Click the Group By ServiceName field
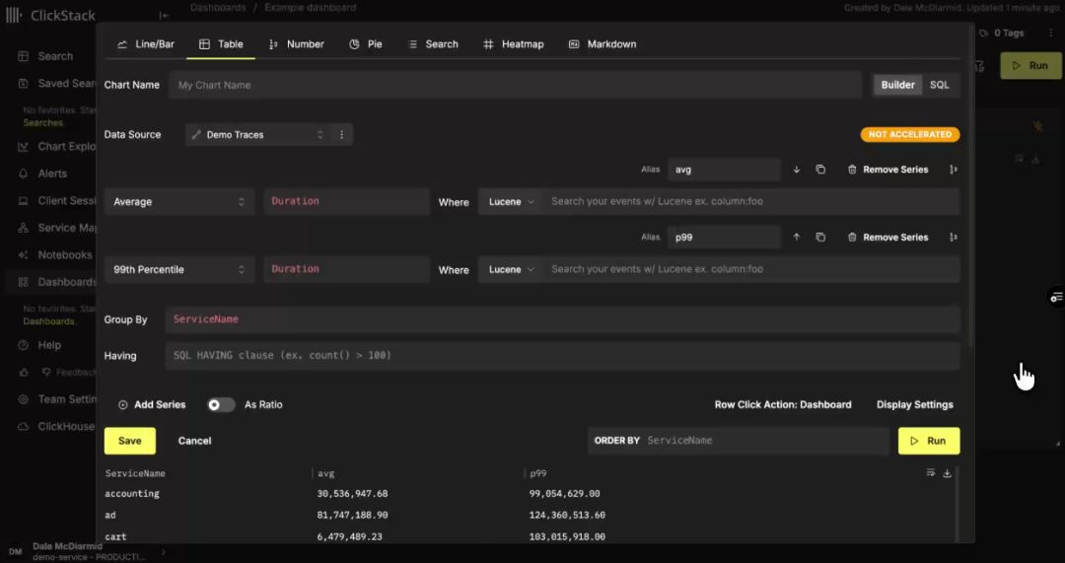The image size is (1065, 563). click(562, 319)
